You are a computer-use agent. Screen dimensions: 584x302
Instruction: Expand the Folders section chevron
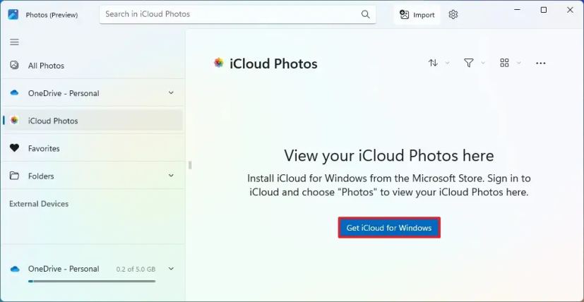pos(171,176)
